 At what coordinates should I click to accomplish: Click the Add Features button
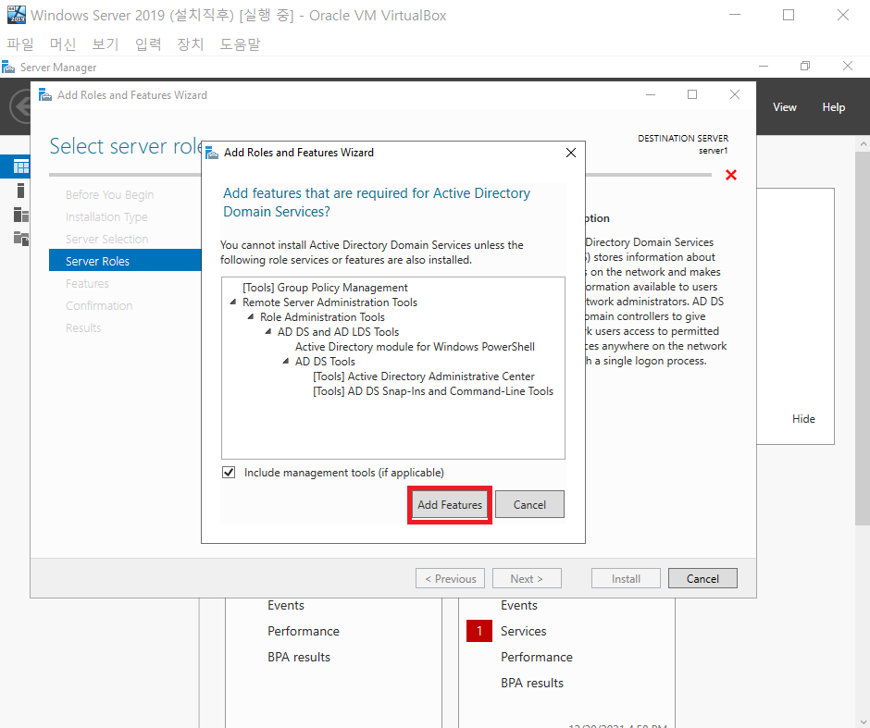450,504
